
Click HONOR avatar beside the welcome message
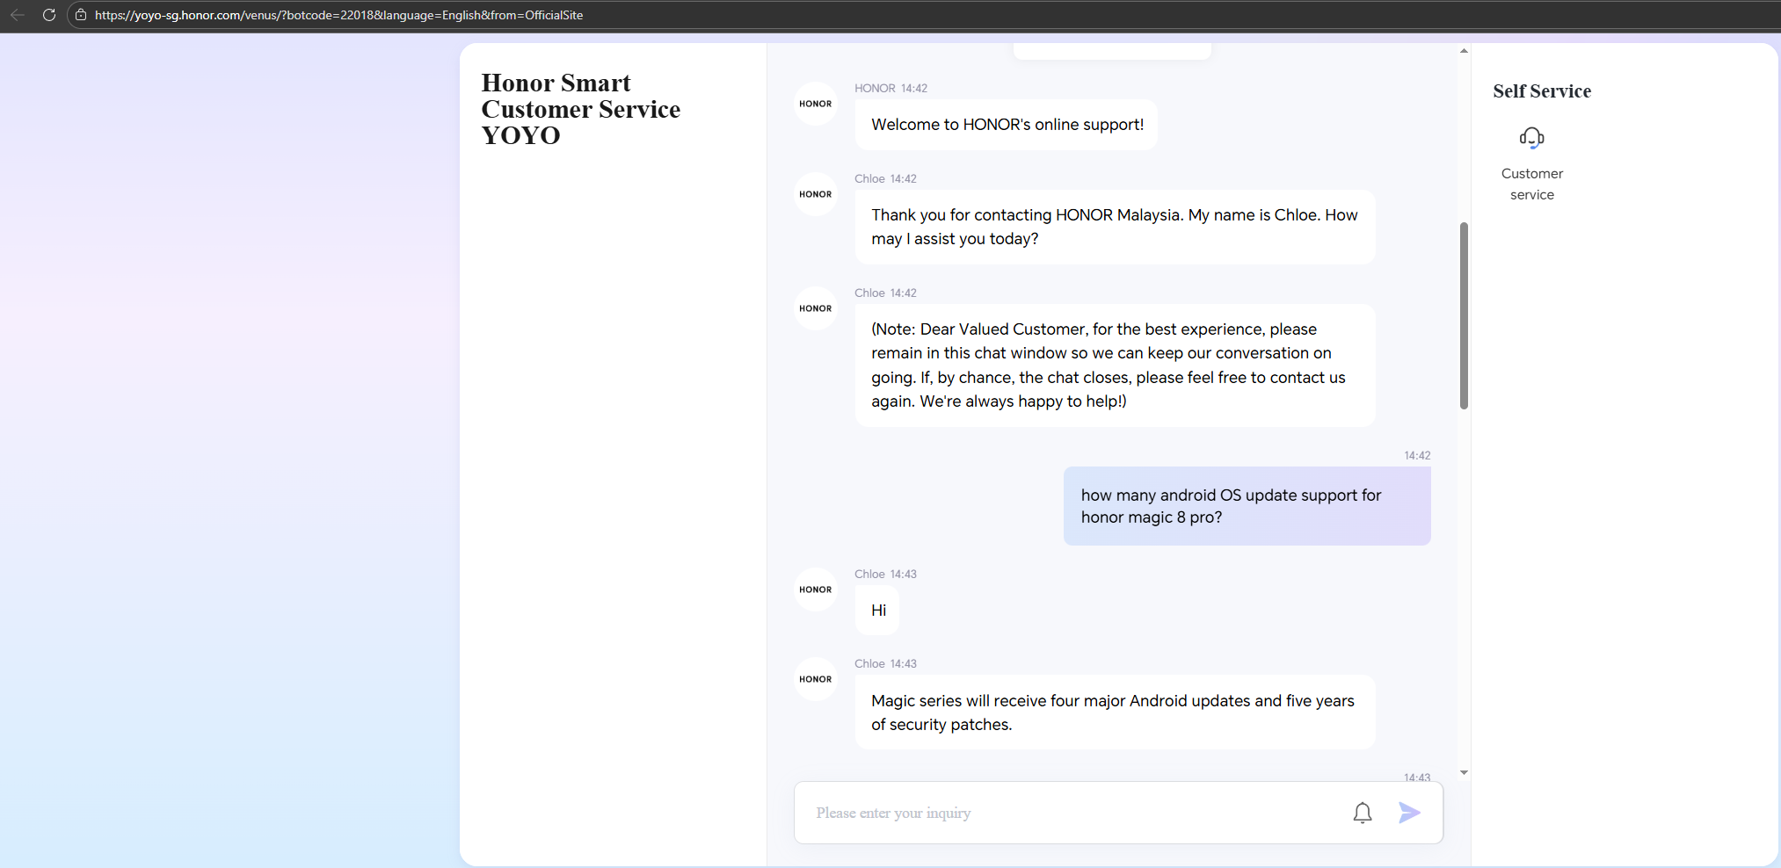[x=815, y=104]
